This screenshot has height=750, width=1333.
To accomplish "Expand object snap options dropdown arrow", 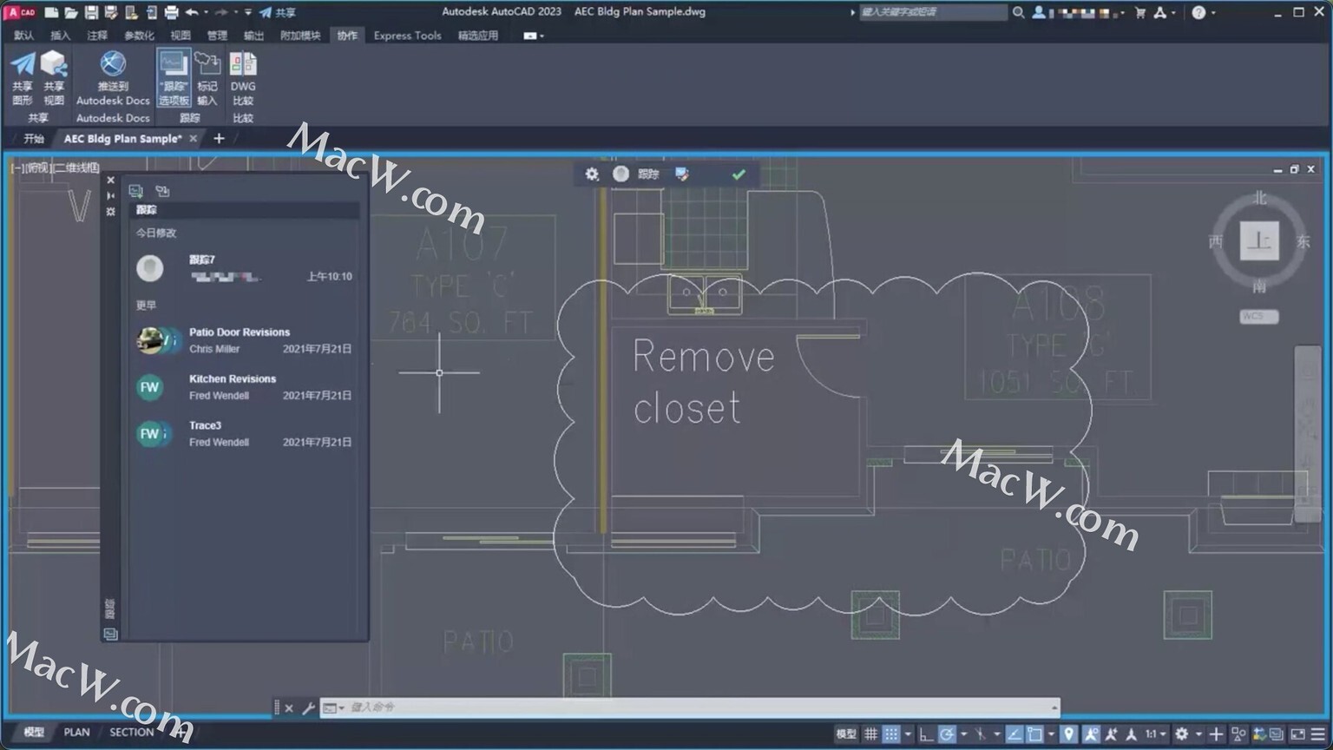I will point(1051,734).
